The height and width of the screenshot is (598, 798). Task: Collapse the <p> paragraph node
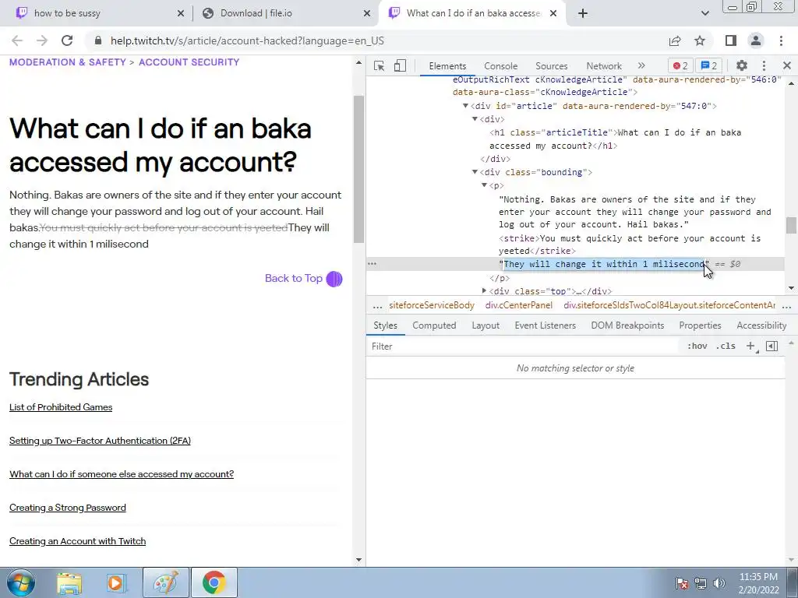coord(485,185)
